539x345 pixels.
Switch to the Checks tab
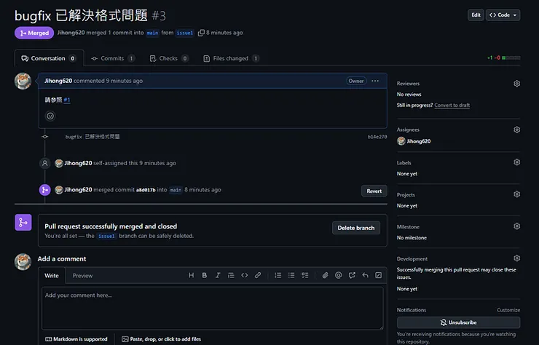[x=169, y=58]
